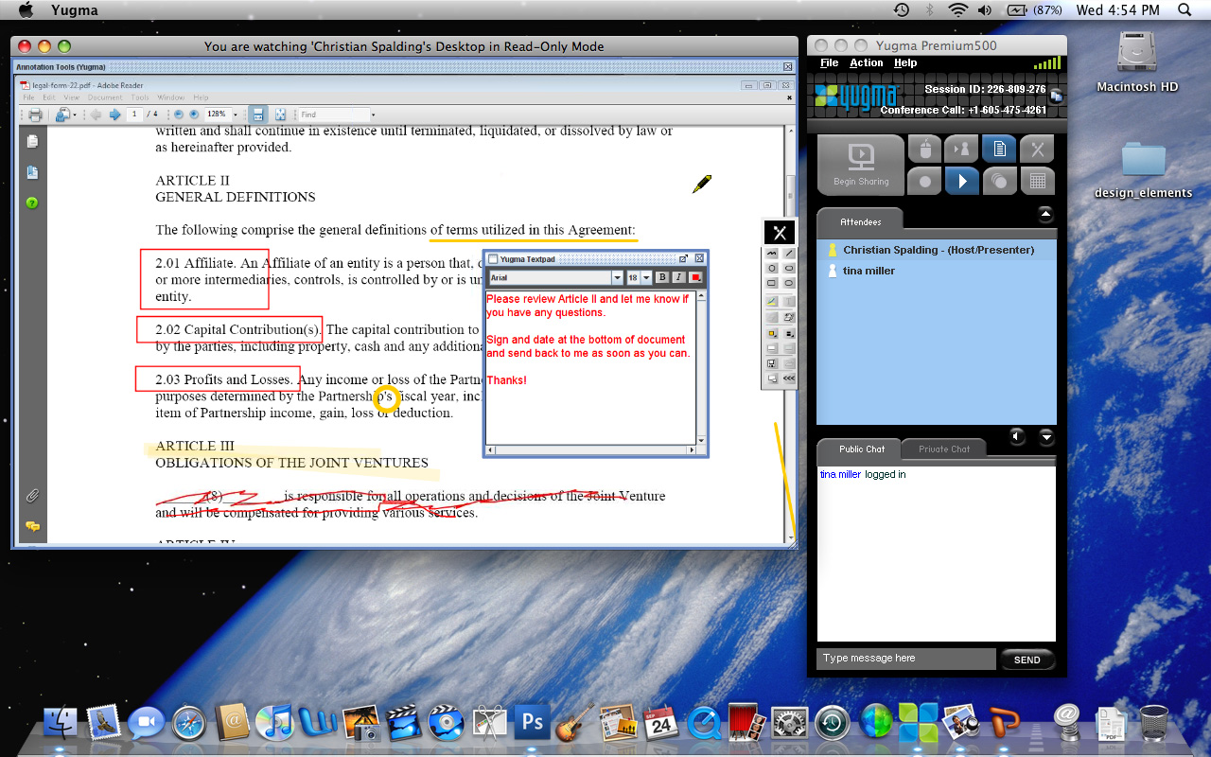
Task: Click the change presenter icon in Yugma panel
Action: coord(962,149)
